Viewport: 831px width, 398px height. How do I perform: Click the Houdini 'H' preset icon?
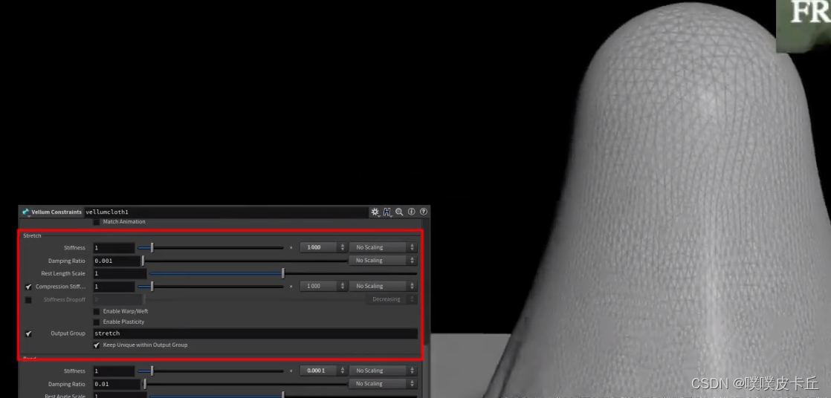click(387, 212)
